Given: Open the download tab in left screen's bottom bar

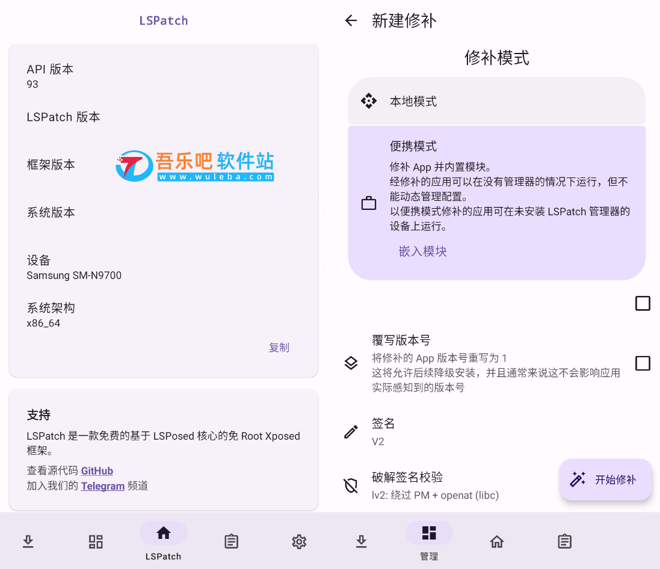Looking at the screenshot, I should point(28,542).
